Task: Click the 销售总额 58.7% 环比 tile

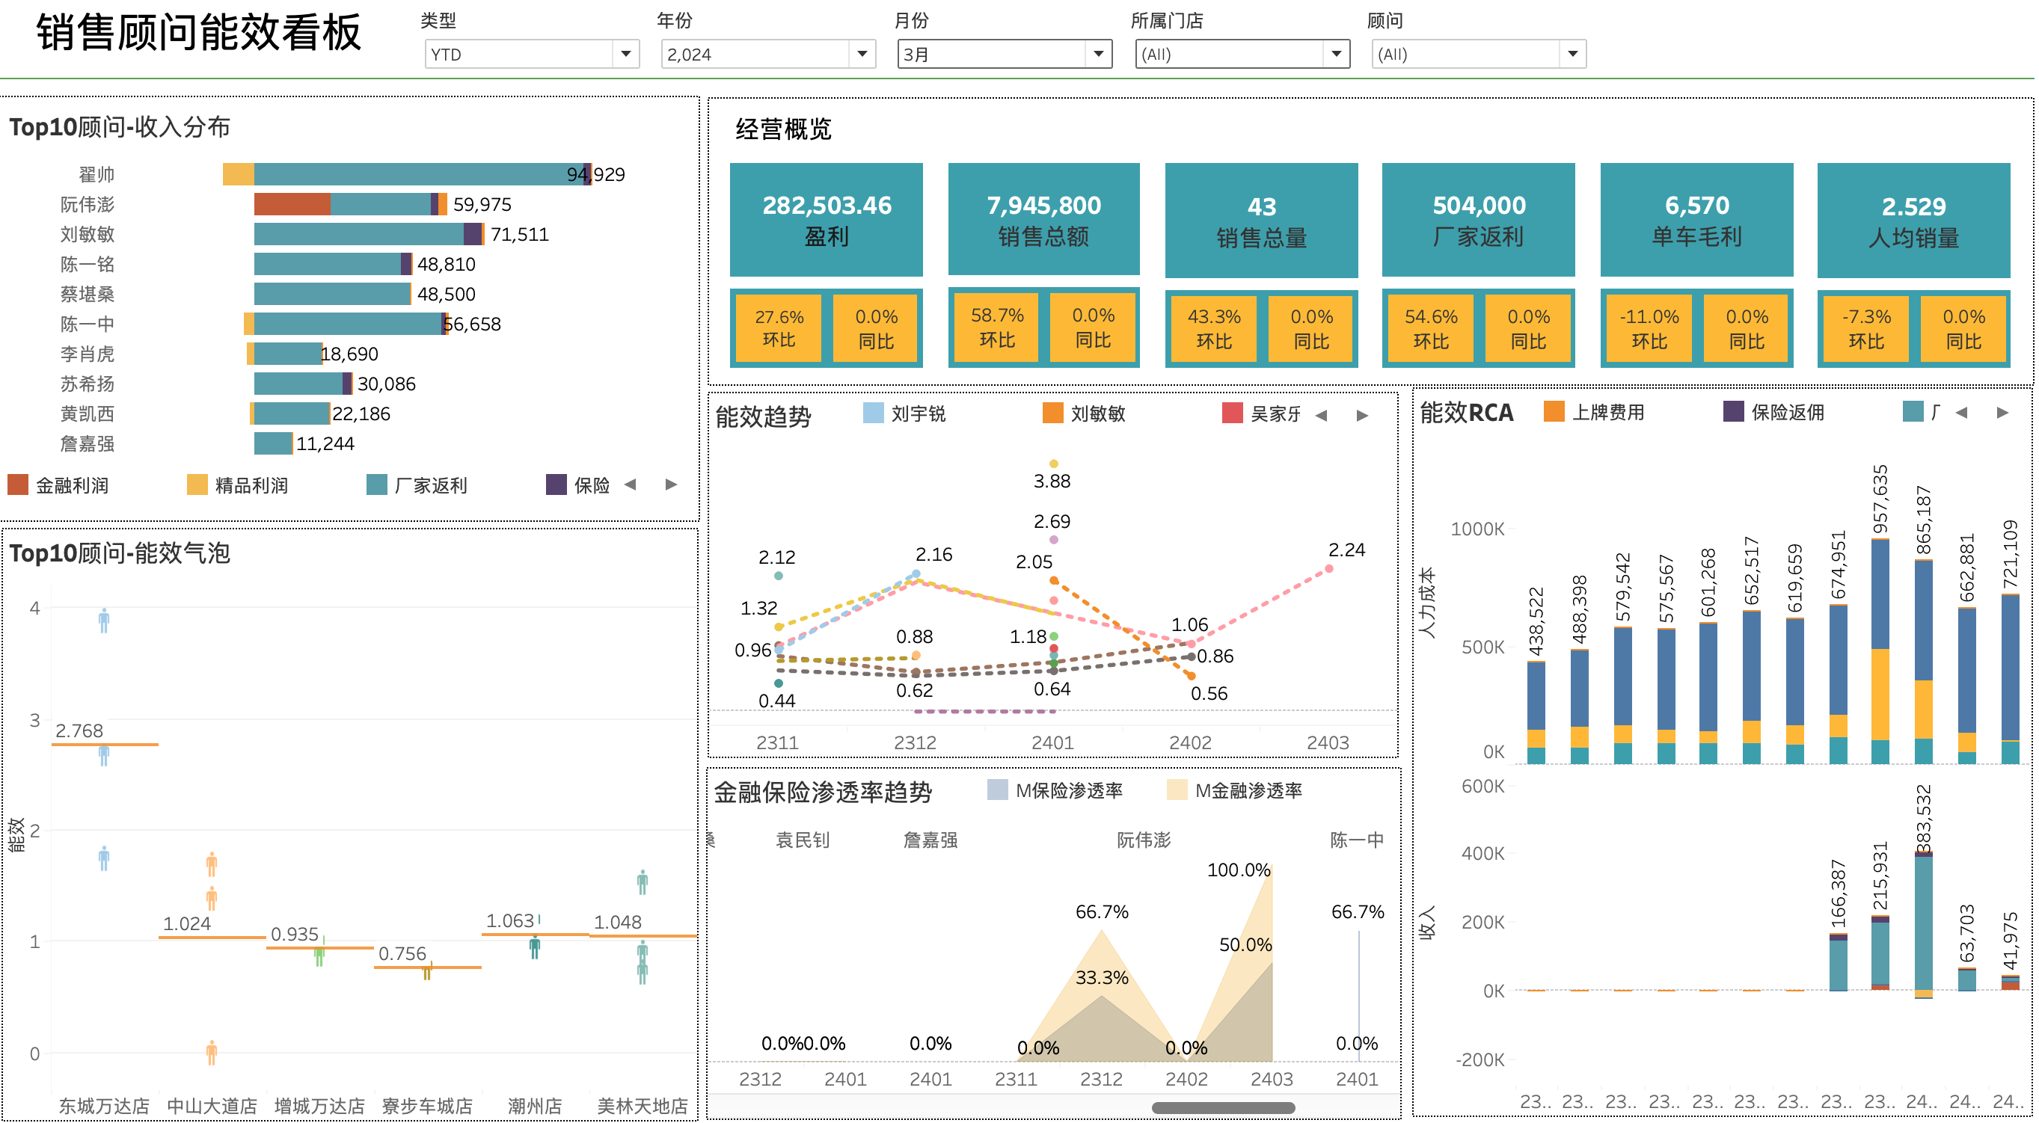Action: pyautogui.click(x=996, y=327)
